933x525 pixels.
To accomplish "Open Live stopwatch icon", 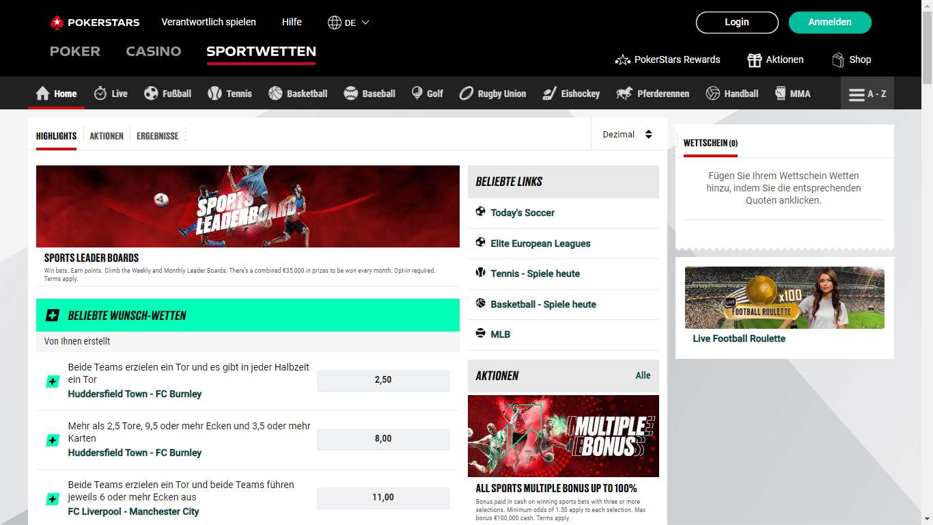I will (100, 93).
